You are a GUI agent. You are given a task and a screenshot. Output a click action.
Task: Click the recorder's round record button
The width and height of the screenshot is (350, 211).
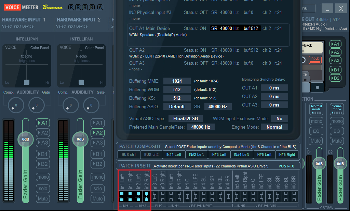pyautogui.click(x=318, y=87)
